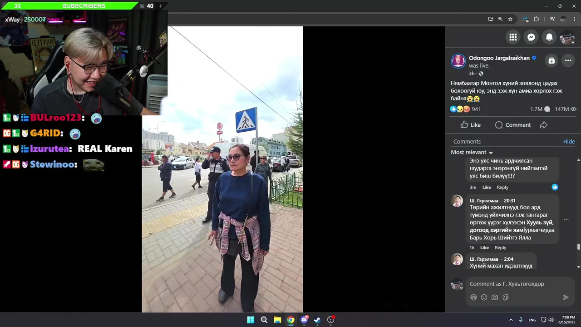This screenshot has width=581, height=327.
Task: Click the browser extension with badge 10
Action: tap(526, 19)
